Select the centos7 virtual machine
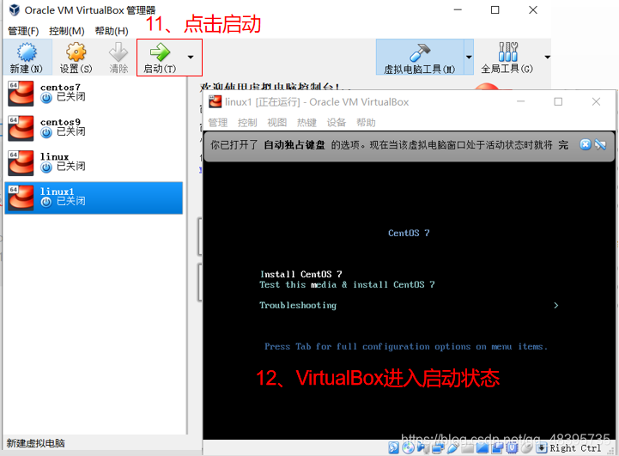This screenshot has width=619, height=456. (94, 93)
